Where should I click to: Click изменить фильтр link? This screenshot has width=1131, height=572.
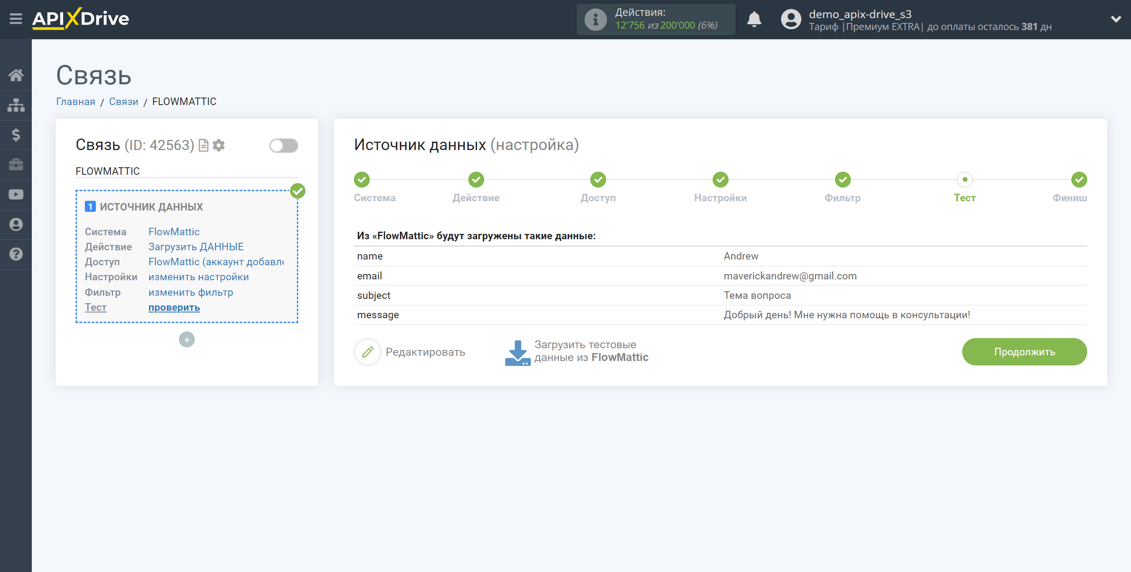(191, 292)
